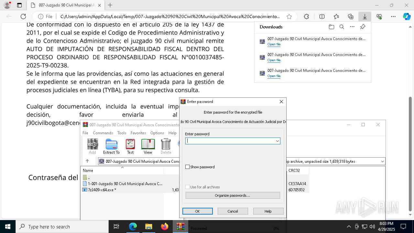
Task: Open file link for third download
Action: pos(274,76)
